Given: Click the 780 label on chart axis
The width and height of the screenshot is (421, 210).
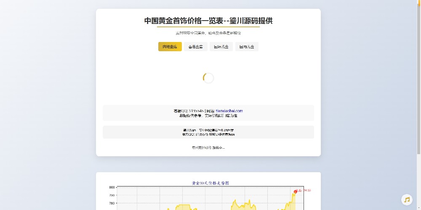Looking at the screenshot, I should [x=112, y=203].
